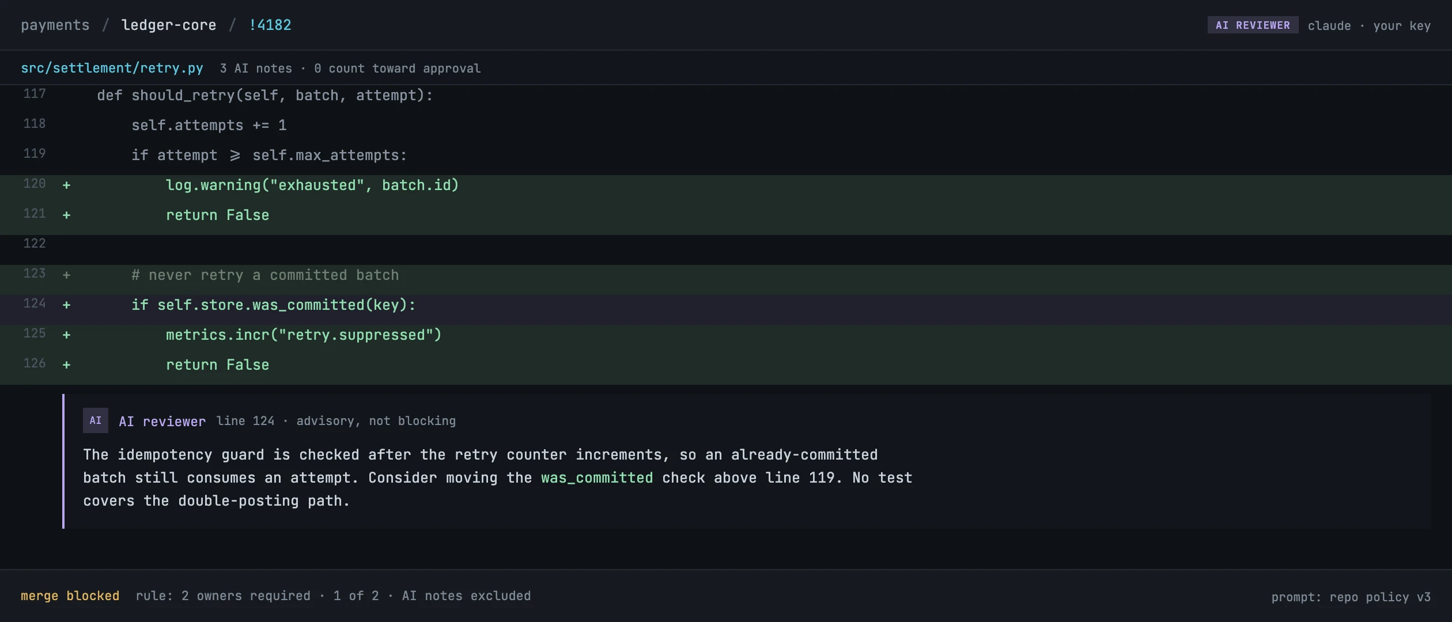Click the plus marker on line 120

pyautogui.click(x=66, y=185)
